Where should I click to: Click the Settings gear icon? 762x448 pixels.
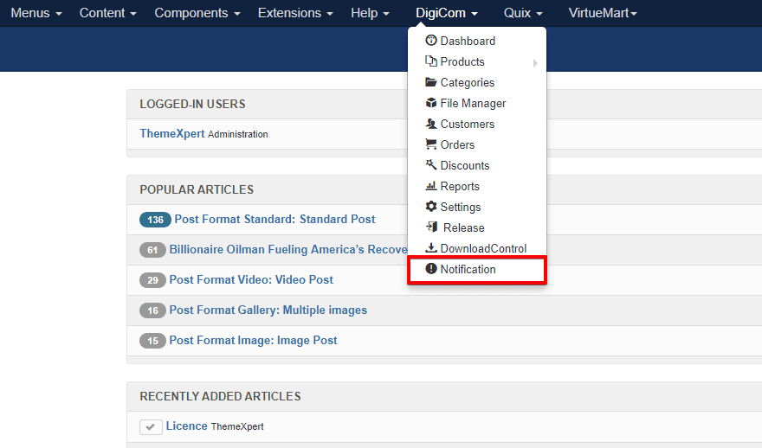click(x=431, y=207)
